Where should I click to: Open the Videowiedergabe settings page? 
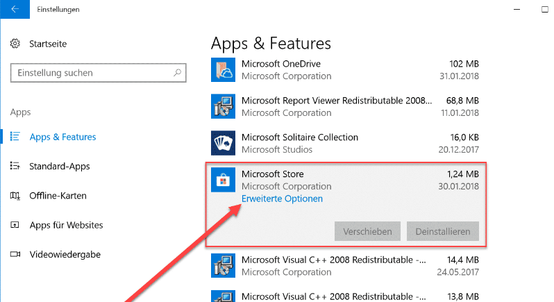[x=65, y=254]
